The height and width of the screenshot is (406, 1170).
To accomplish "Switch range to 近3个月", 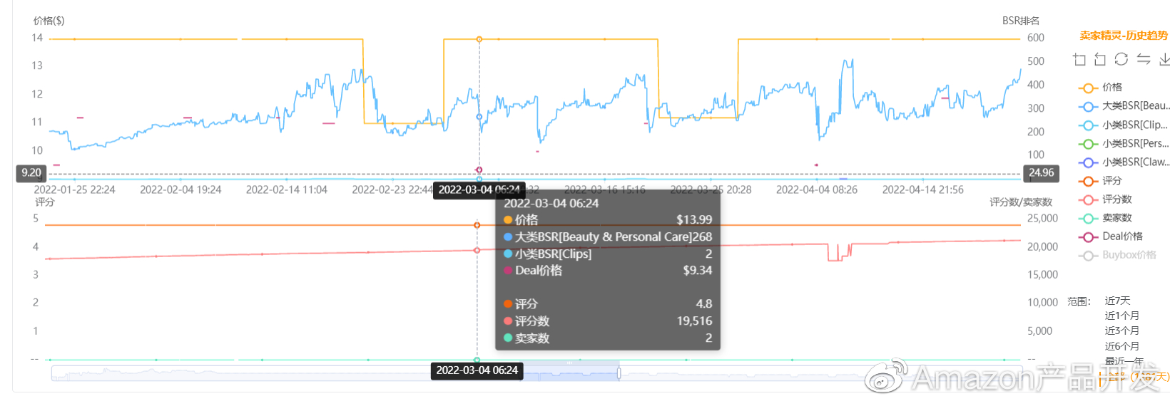I will point(1121,330).
